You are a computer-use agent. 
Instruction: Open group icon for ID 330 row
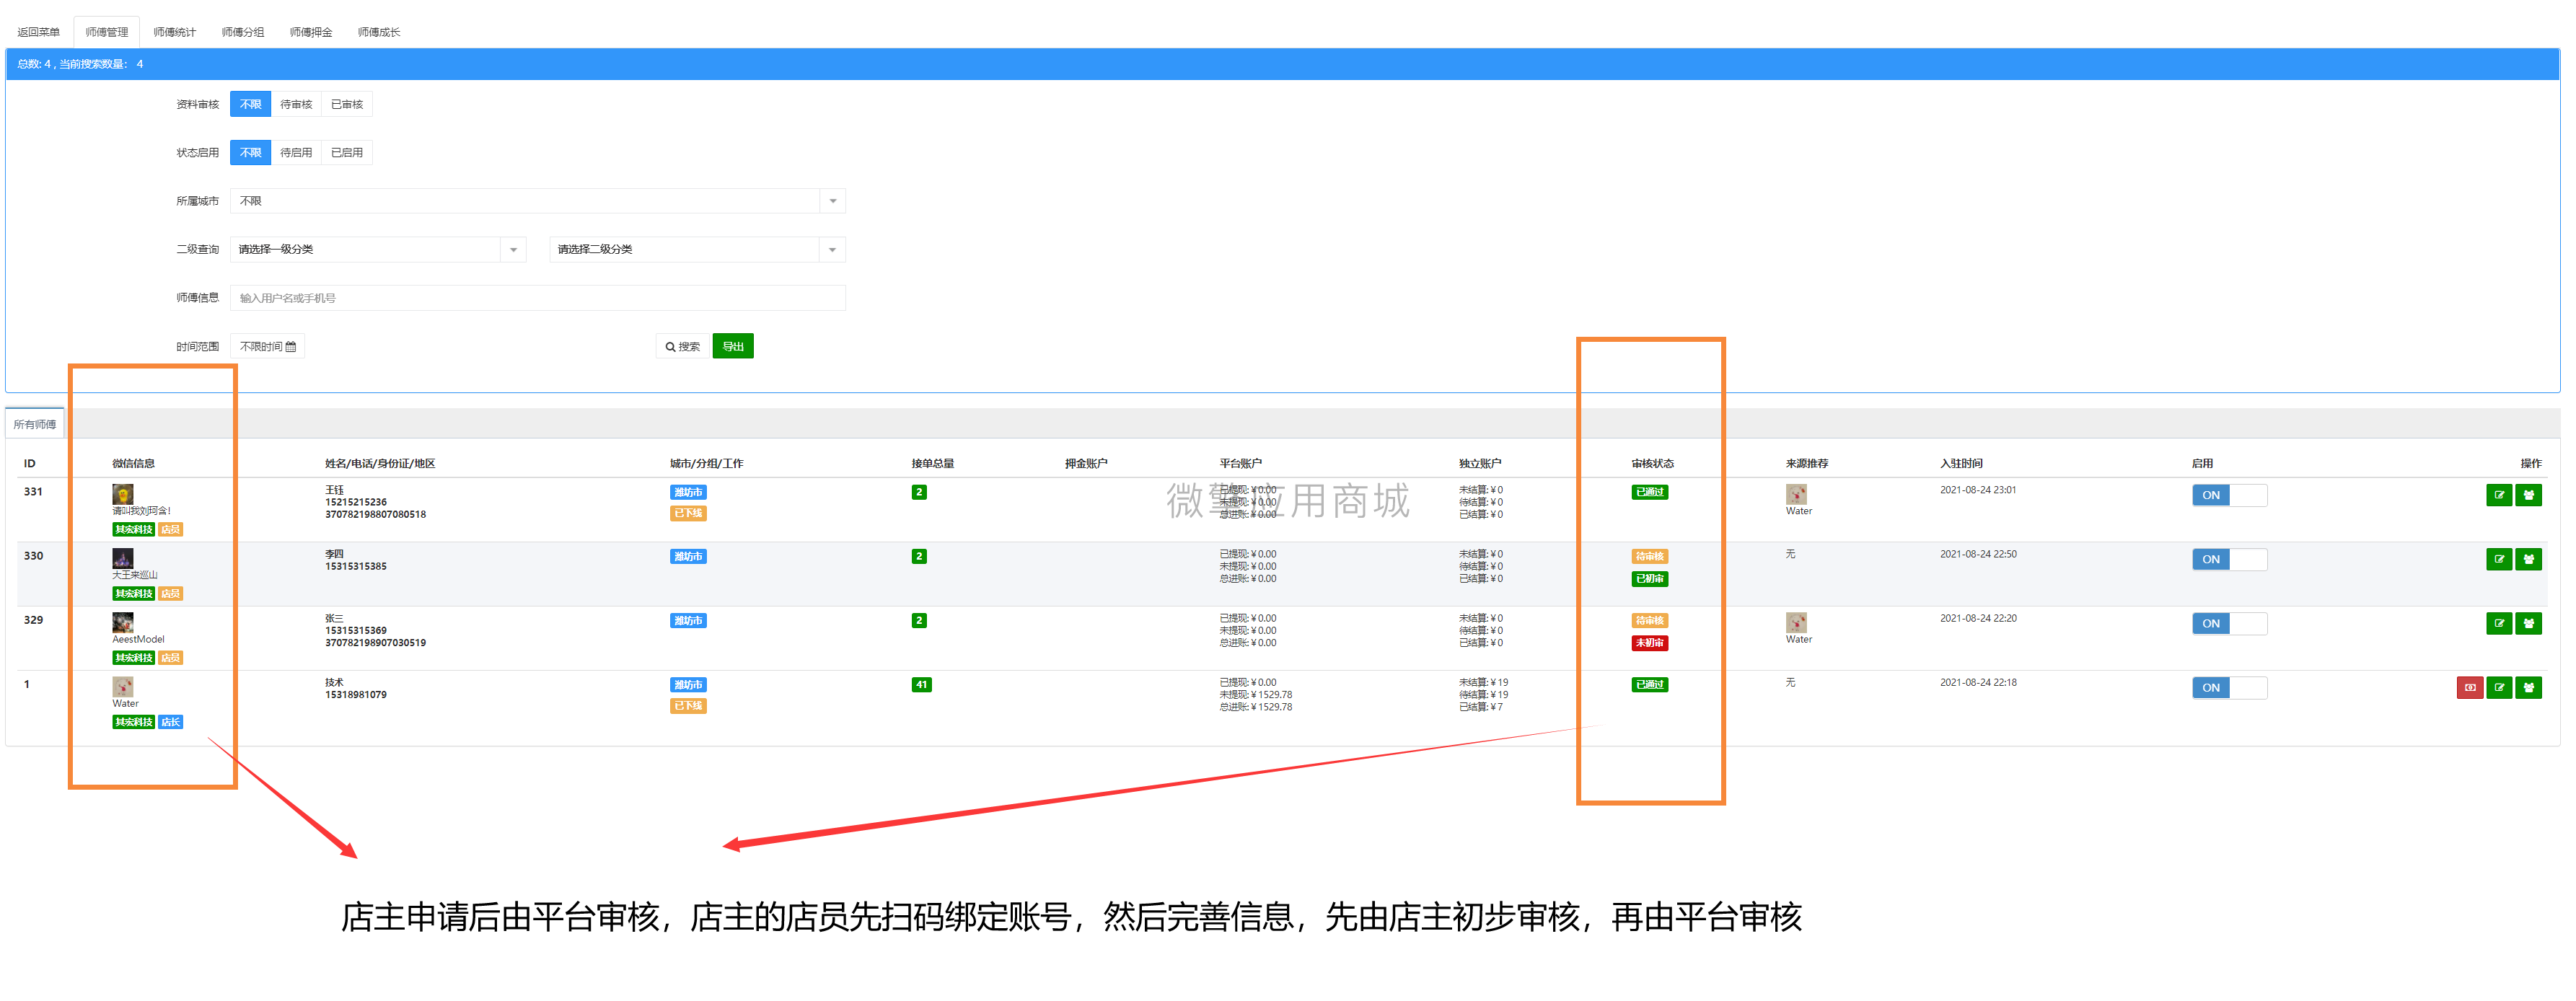[2528, 559]
